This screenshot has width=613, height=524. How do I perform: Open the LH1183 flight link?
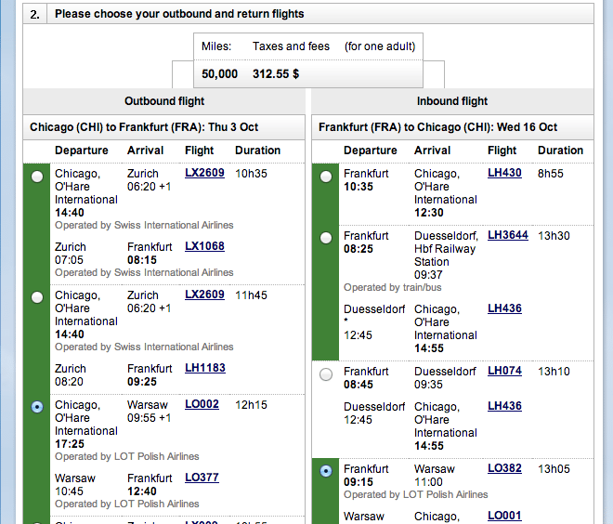point(205,368)
